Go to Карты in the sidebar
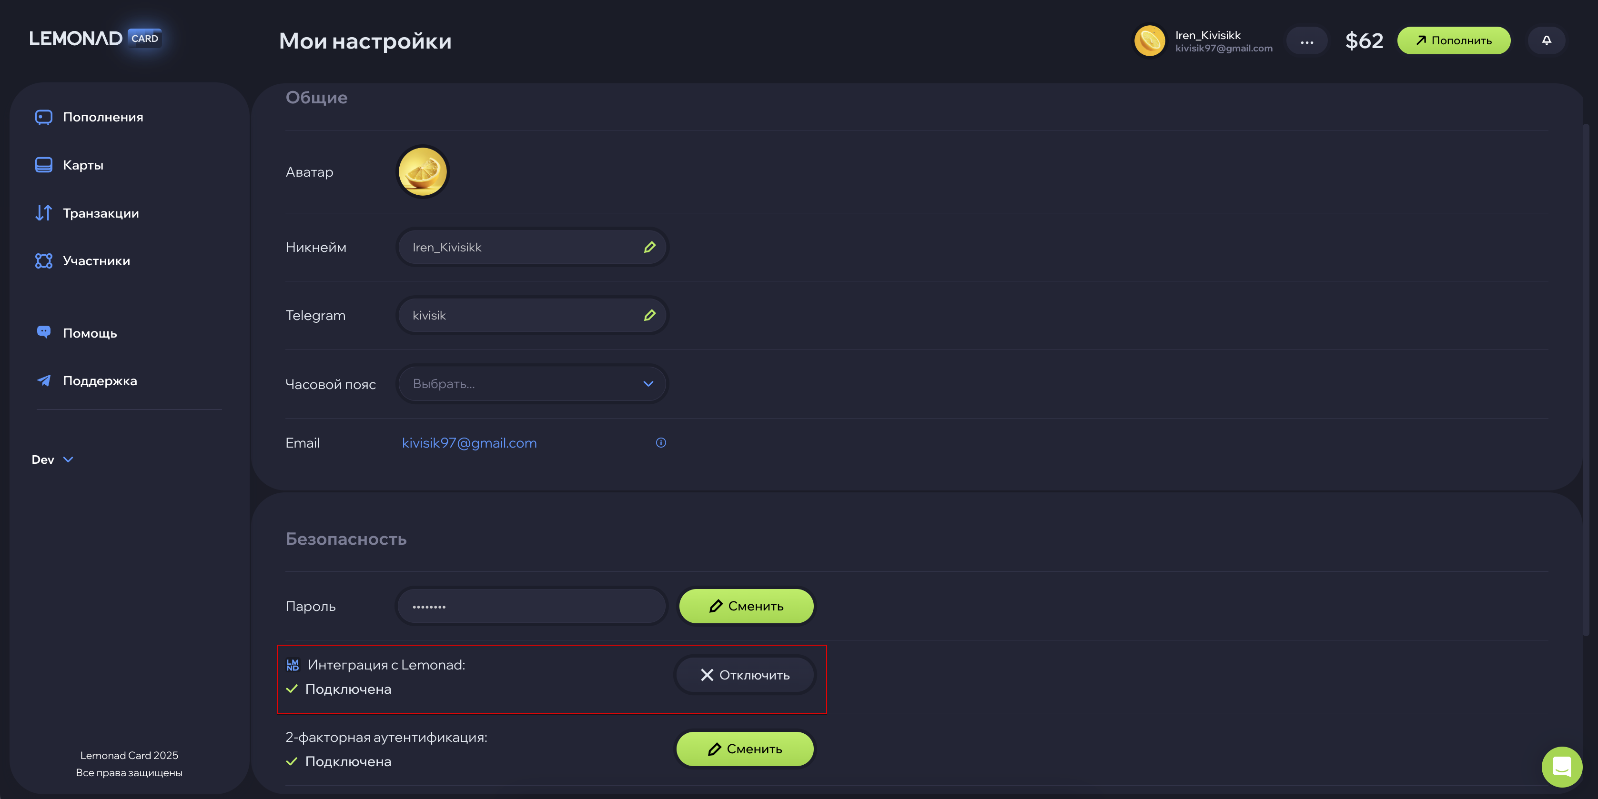 point(82,165)
